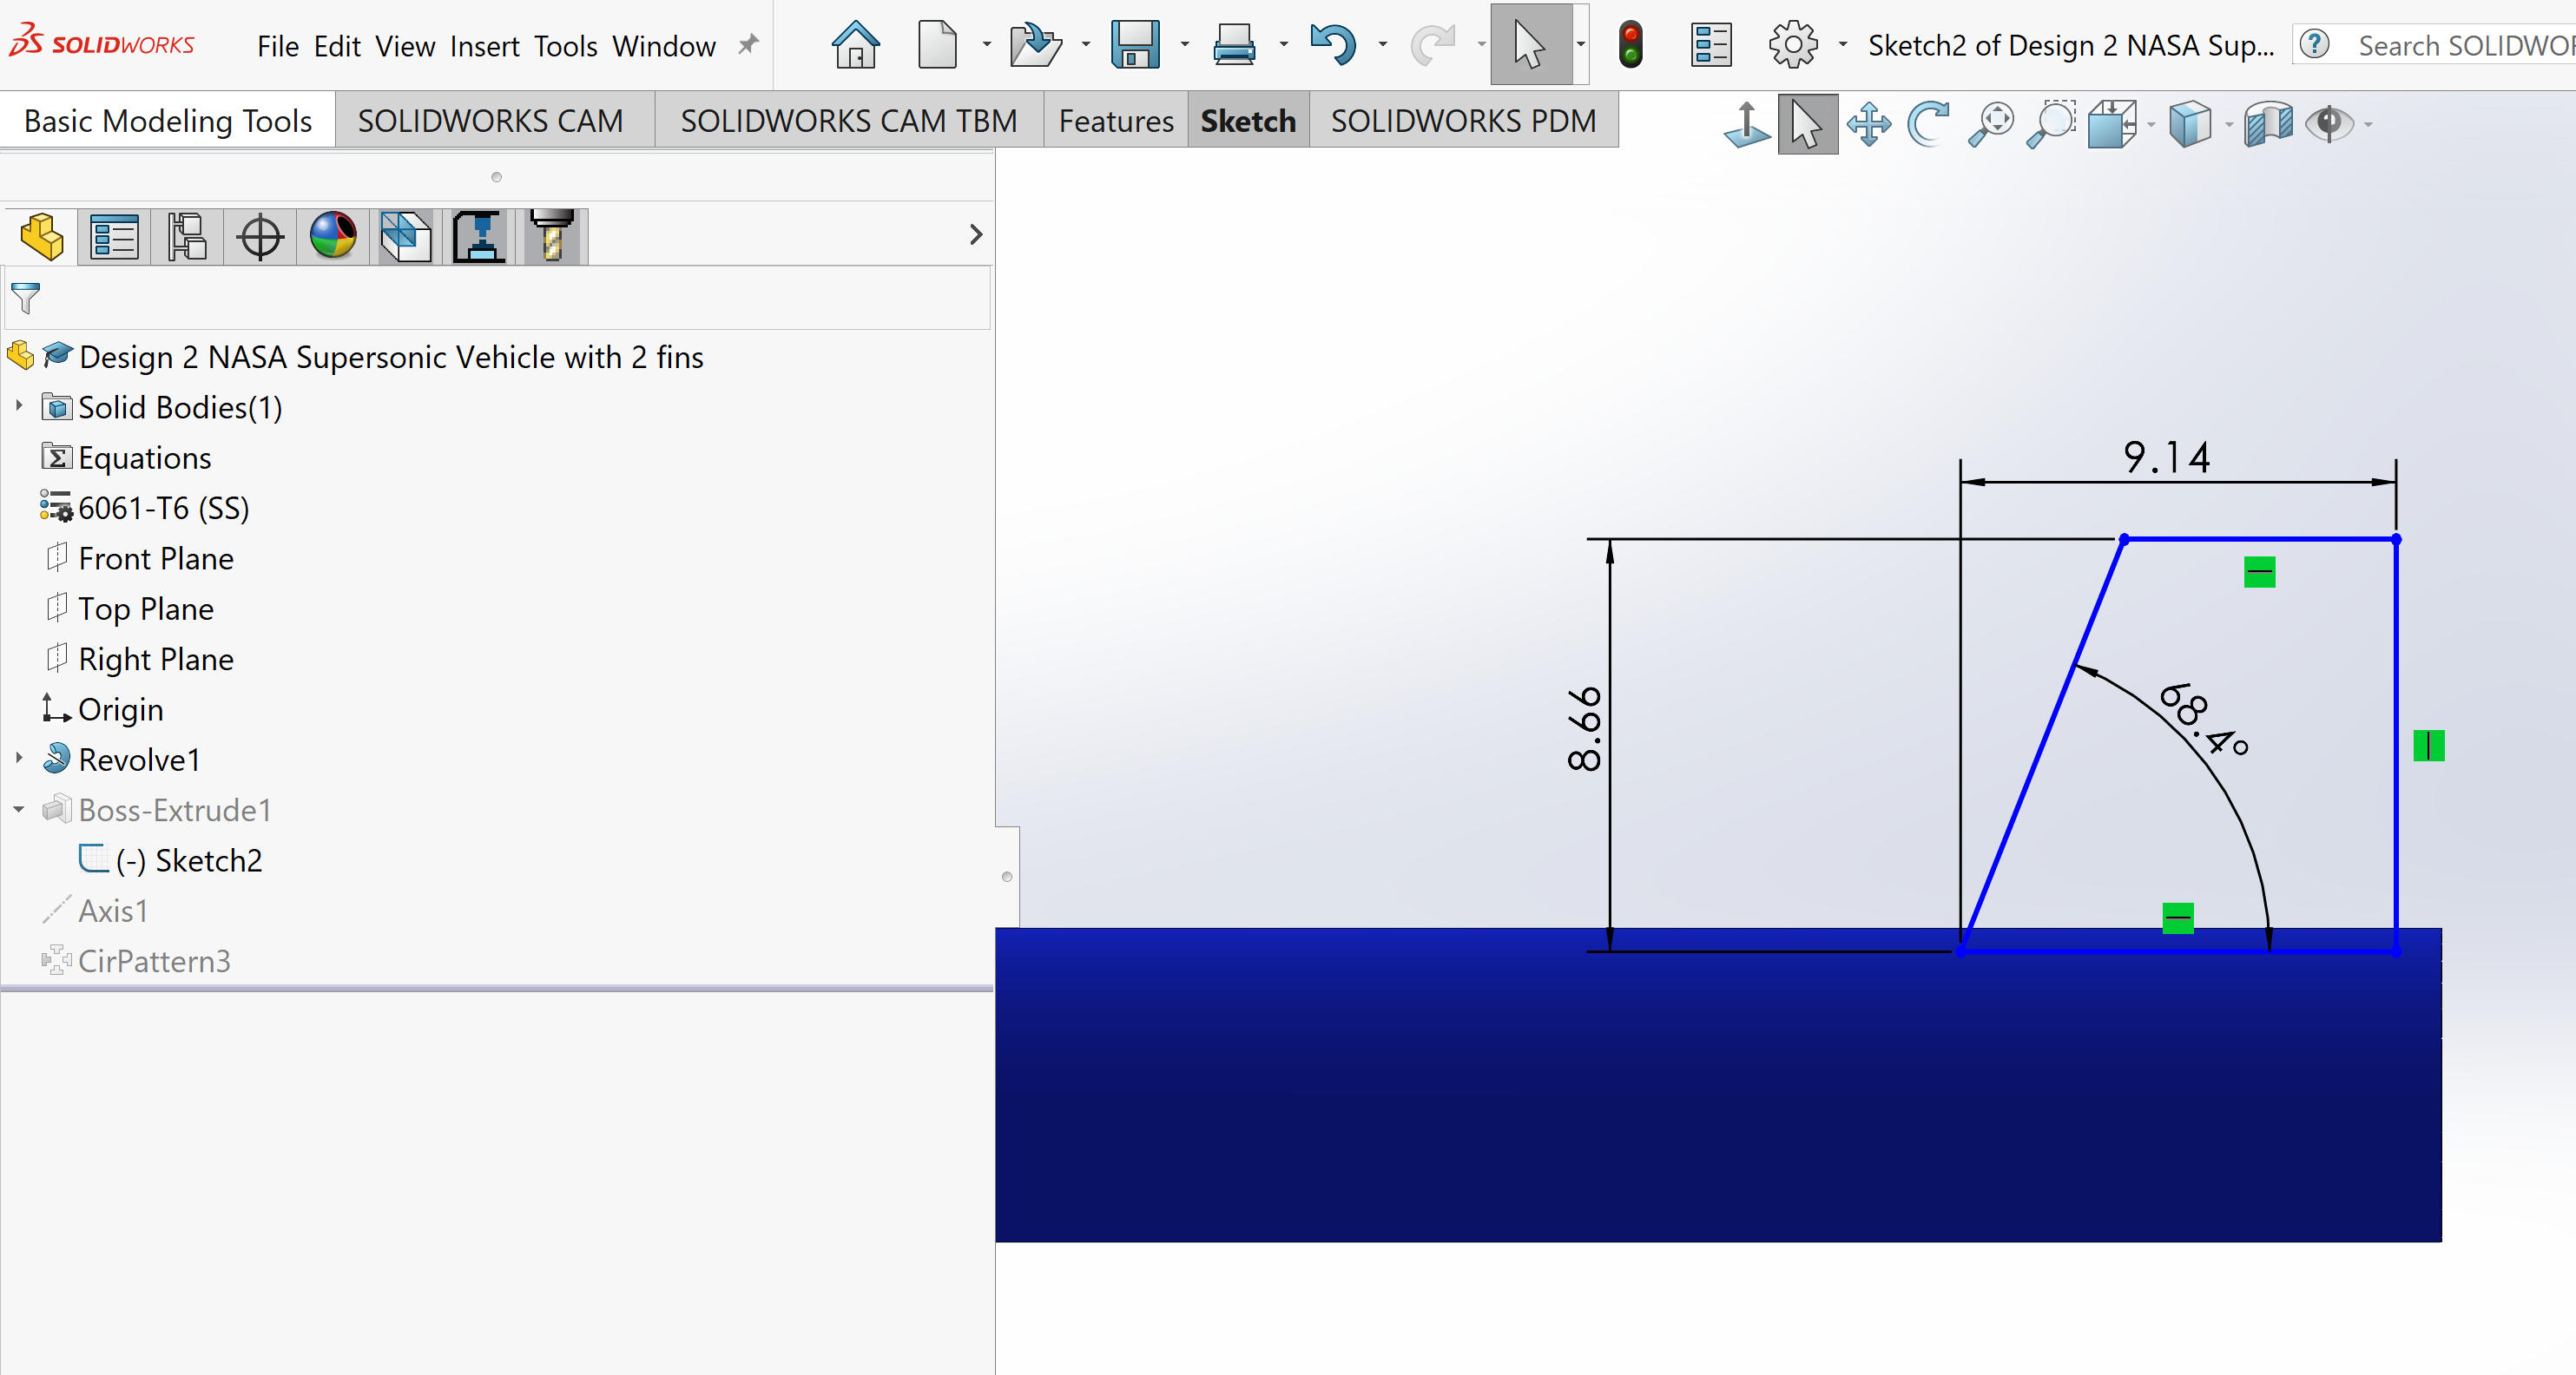Open the File menu

click(x=278, y=46)
